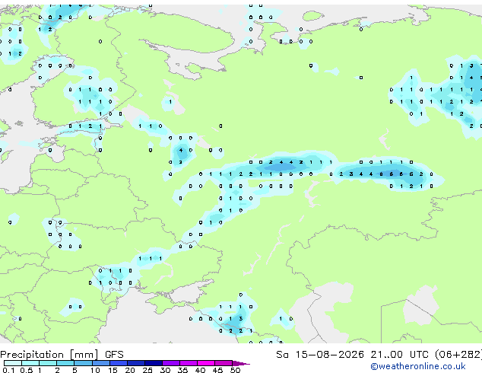Pick the 1–2 mm legend swatch
Viewport: 482px width, 373px height.
click(48, 363)
